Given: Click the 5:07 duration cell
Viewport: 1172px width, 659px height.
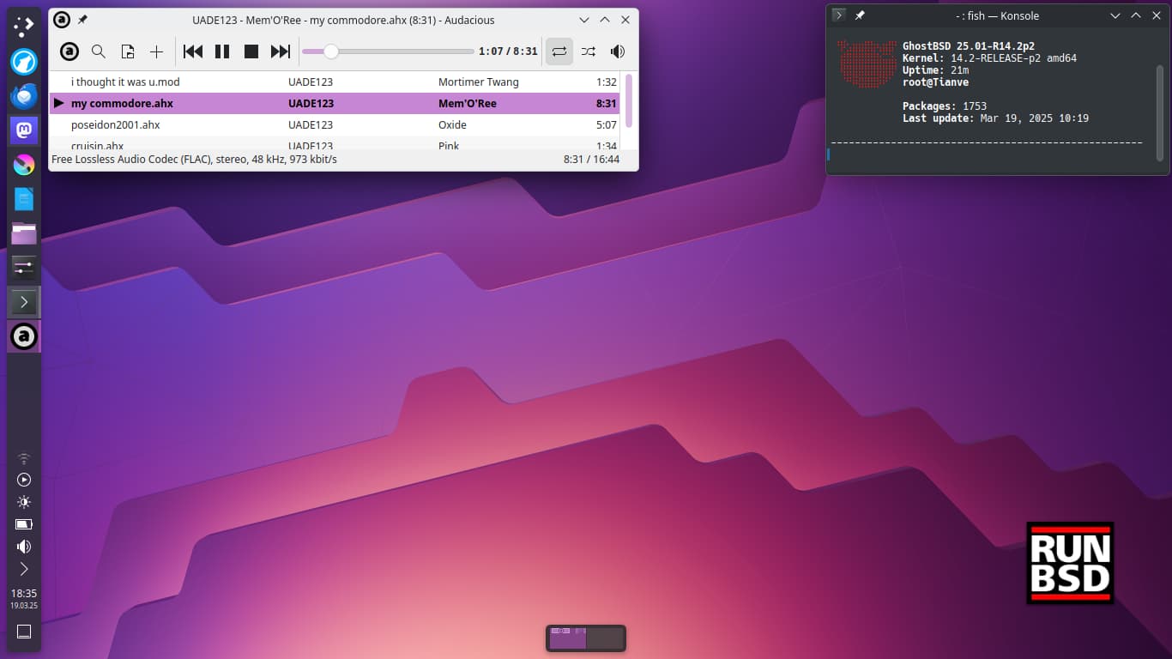Looking at the screenshot, I should click(x=607, y=124).
